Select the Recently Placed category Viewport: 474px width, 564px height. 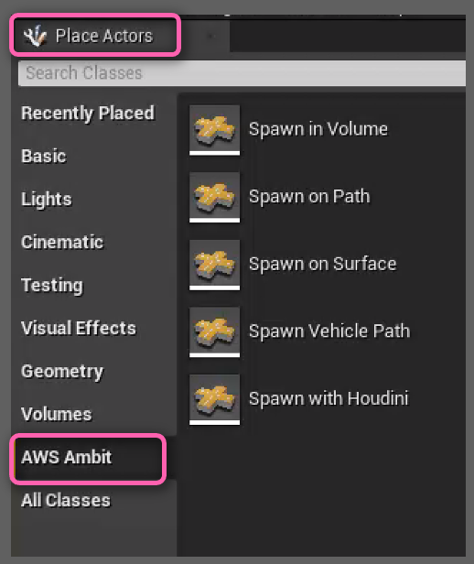pyautogui.click(x=88, y=113)
